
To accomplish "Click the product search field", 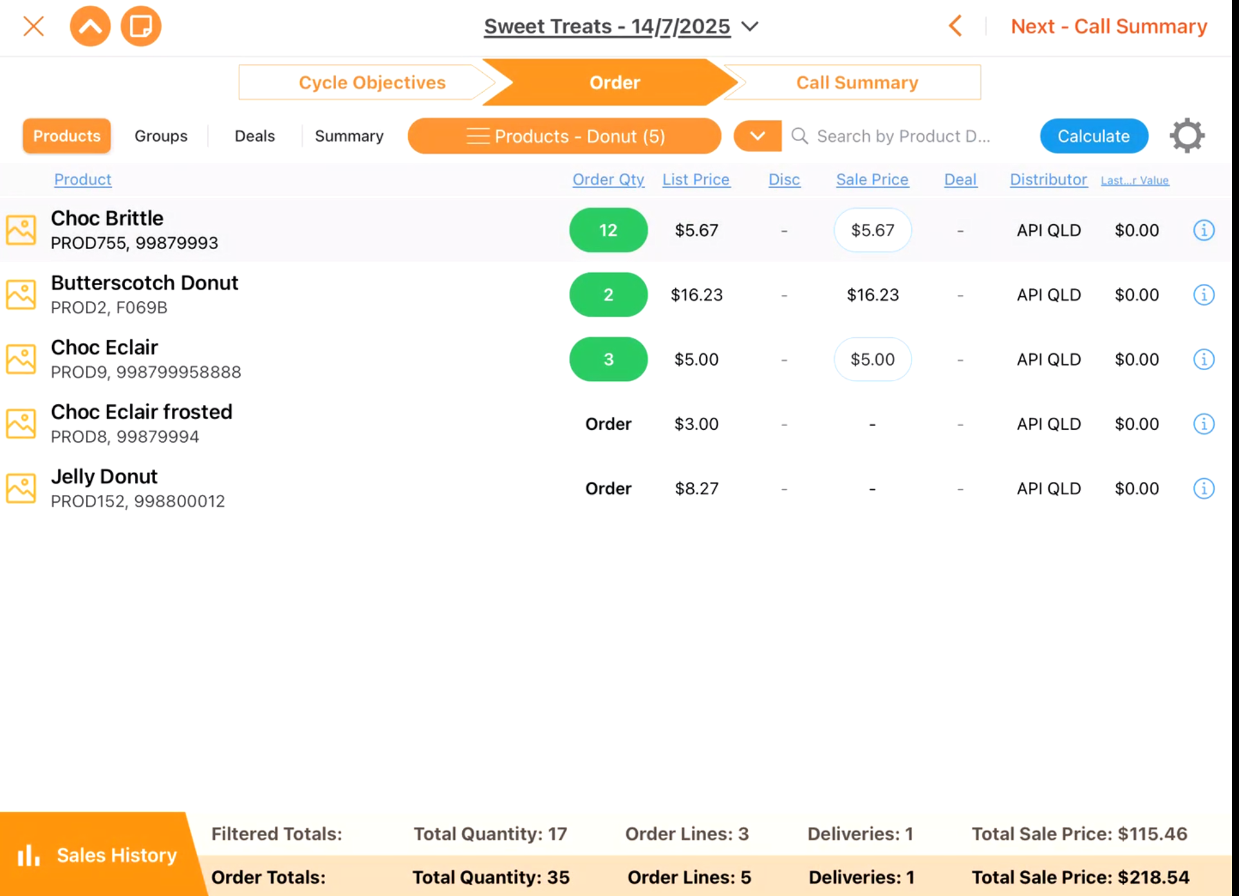I will pos(902,136).
